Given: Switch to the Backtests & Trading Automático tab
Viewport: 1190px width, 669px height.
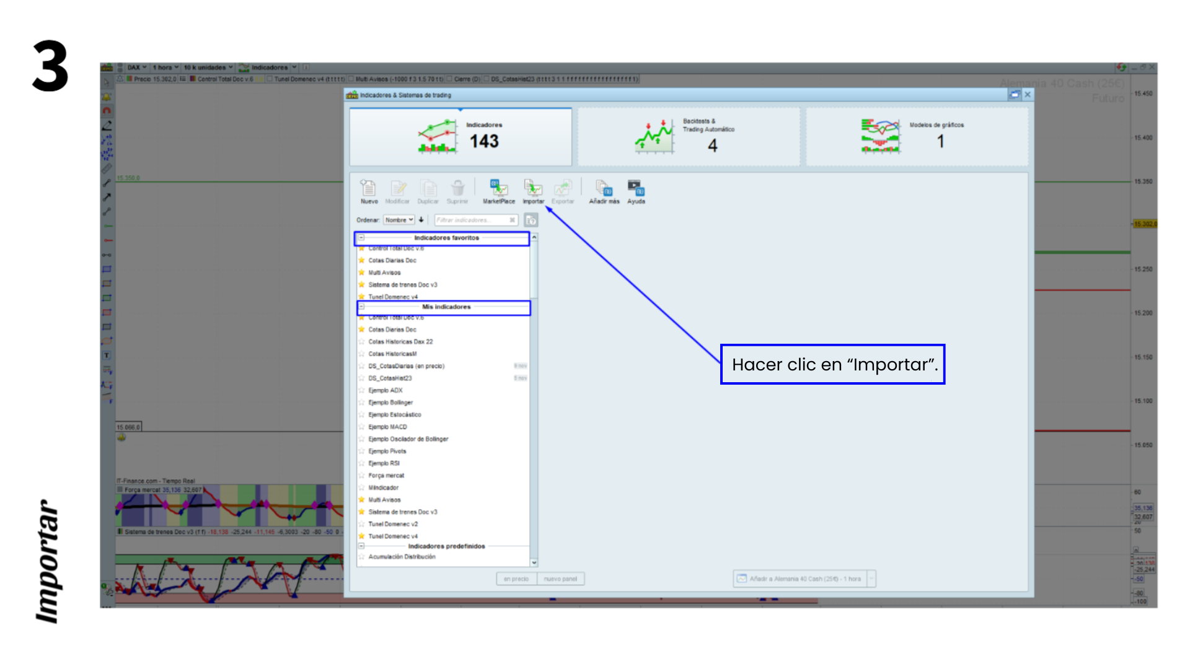Looking at the screenshot, I should coord(688,136).
